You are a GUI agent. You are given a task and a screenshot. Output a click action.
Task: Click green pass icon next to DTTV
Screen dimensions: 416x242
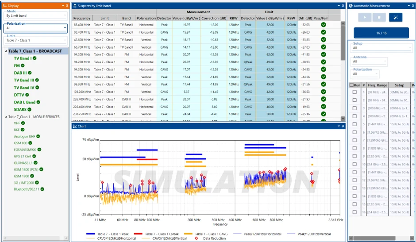pyautogui.click(x=27, y=95)
